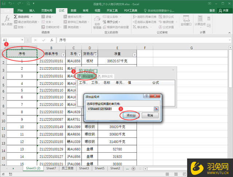
Task: Click the Undo arrow in the quick access toolbar
Action: (10, 3)
